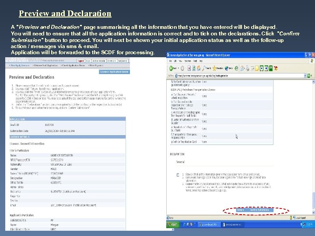Click the solid green toolbar icon
The height and width of the screenshot is (236, 315).
[x=271, y=69]
